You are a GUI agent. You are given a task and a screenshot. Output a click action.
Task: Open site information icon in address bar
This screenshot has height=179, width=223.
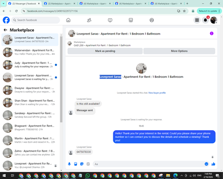[24, 11]
